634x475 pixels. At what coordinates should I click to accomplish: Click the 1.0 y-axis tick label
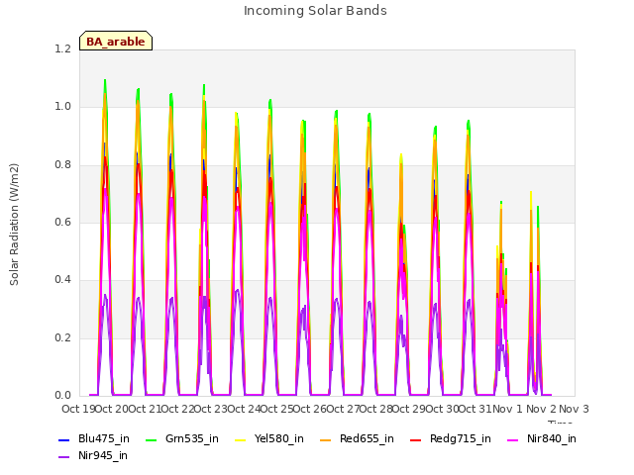[62, 107]
